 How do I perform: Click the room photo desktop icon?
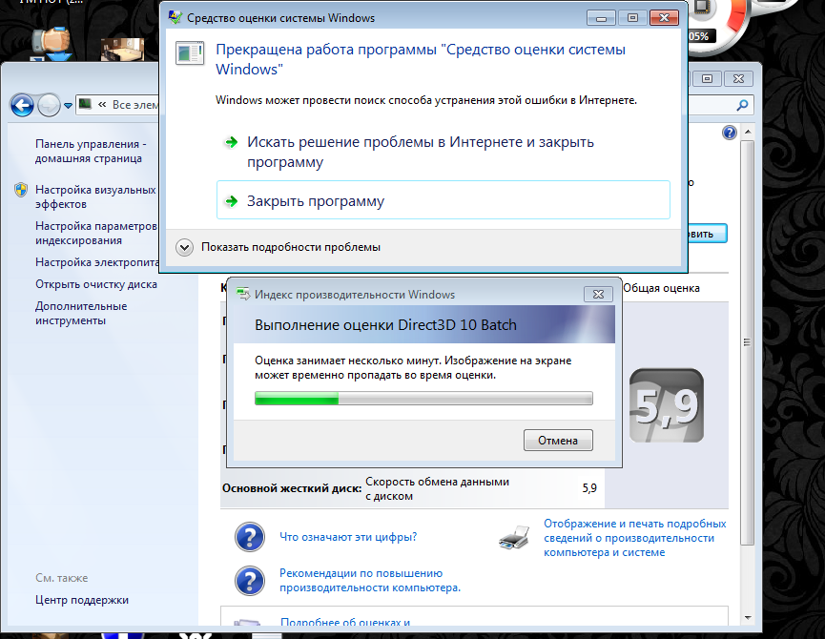(x=123, y=49)
